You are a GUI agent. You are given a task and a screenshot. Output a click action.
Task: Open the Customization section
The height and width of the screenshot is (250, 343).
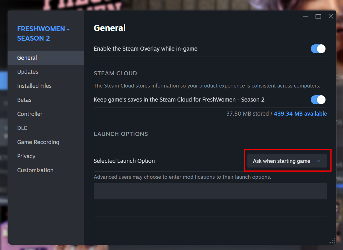(35, 170)
